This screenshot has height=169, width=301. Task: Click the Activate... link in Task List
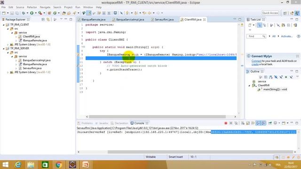287,36
